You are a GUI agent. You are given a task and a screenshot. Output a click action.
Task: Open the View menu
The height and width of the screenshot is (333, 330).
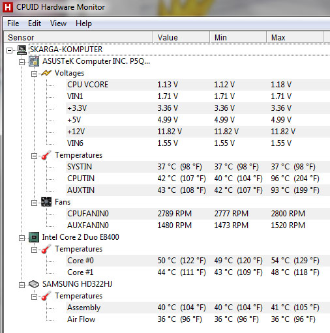58,23
